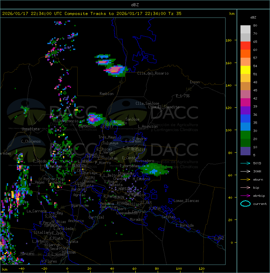Image resolution: width=270 pixels, height=273 pixels.
Task: Pick the 80 dBZ light gray swatch
Action: click(x=245, y=29)
